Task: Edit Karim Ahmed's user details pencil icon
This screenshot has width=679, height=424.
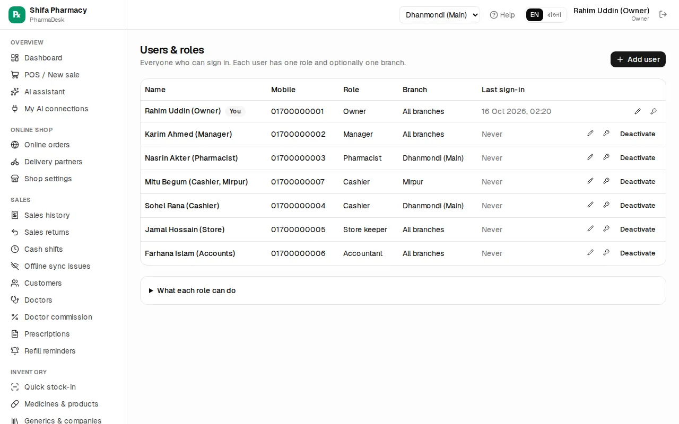Action: 590,134
